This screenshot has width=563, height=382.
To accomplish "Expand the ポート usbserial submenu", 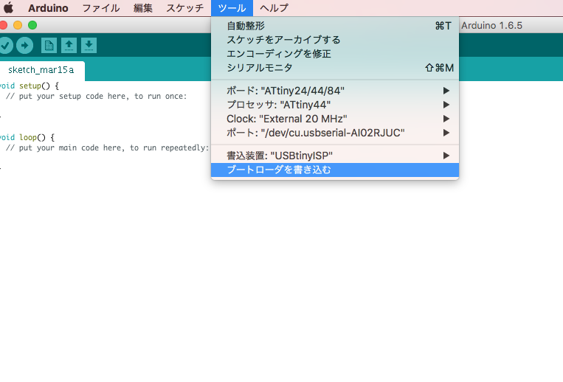I will coord(335,133).
